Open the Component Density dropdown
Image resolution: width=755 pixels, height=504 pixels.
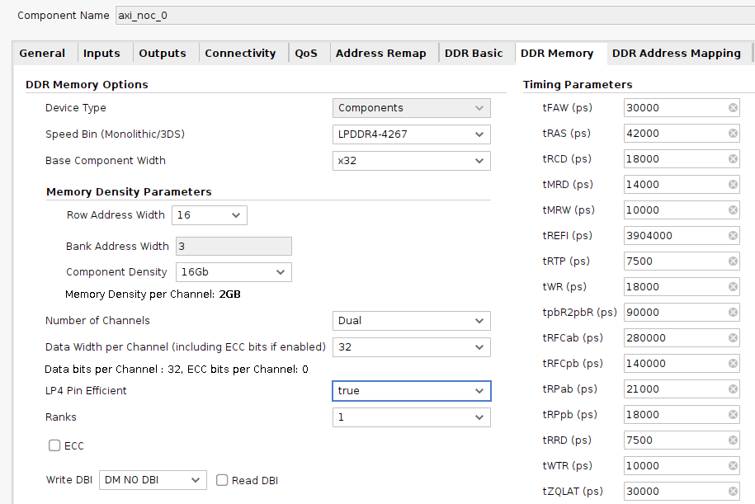[234, 271]
